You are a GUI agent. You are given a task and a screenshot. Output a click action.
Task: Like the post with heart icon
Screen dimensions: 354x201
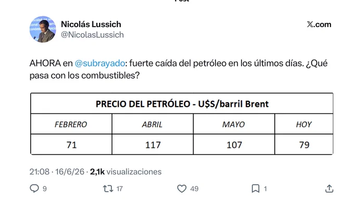coord(182,189)
